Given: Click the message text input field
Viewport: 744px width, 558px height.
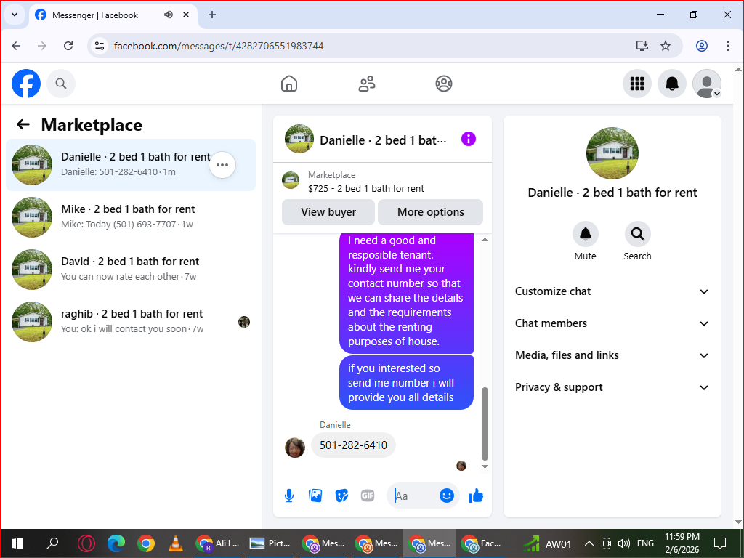Looking at the screenshot, I should point(413,496).
